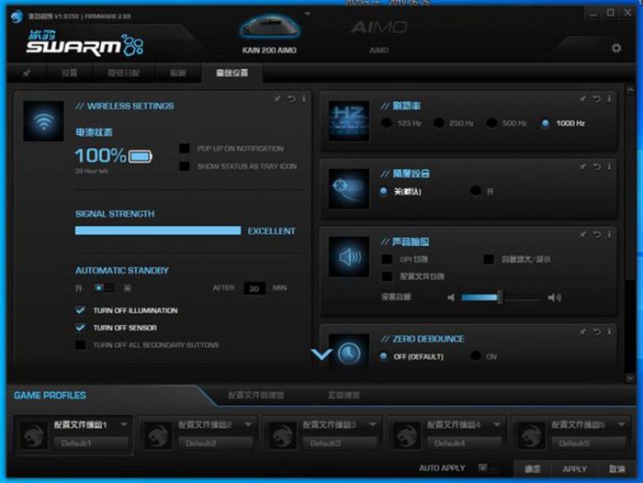Select the 500 Hz polling rate
Screen dimensions: 643x483
(492, 123)
